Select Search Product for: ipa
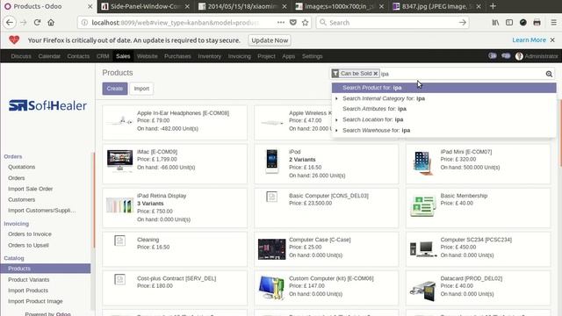This screenshot has height=316, width=562. pos(443,88)
